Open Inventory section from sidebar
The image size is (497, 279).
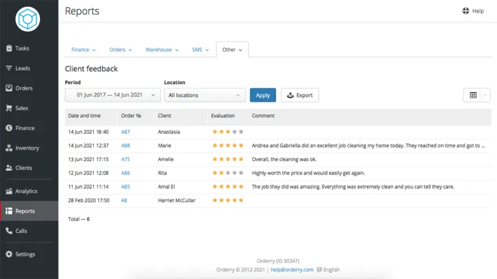[x=27, y=147]
